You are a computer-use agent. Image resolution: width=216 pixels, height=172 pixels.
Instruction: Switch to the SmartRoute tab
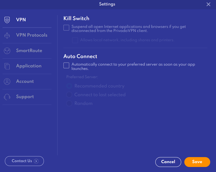tap(29, 51)
